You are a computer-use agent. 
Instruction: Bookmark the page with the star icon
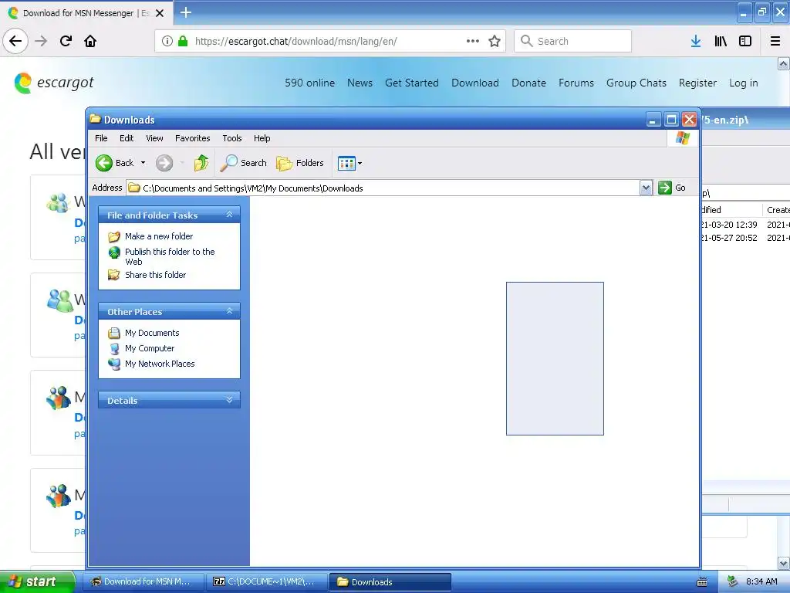pyautogui.click(x=495, y=41)
